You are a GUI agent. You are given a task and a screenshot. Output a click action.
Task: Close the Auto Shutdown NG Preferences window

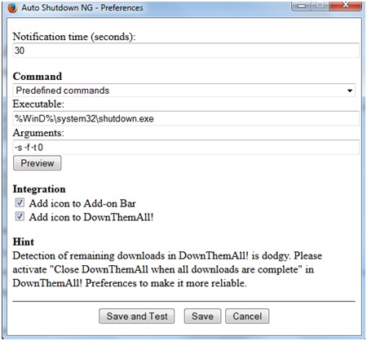click(x=346, y=6)
